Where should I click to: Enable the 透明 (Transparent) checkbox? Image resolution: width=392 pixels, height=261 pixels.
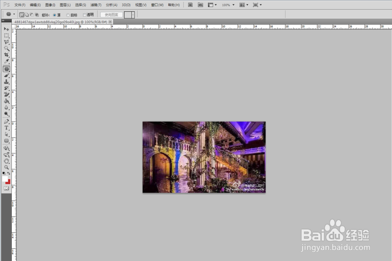[85, 15]
